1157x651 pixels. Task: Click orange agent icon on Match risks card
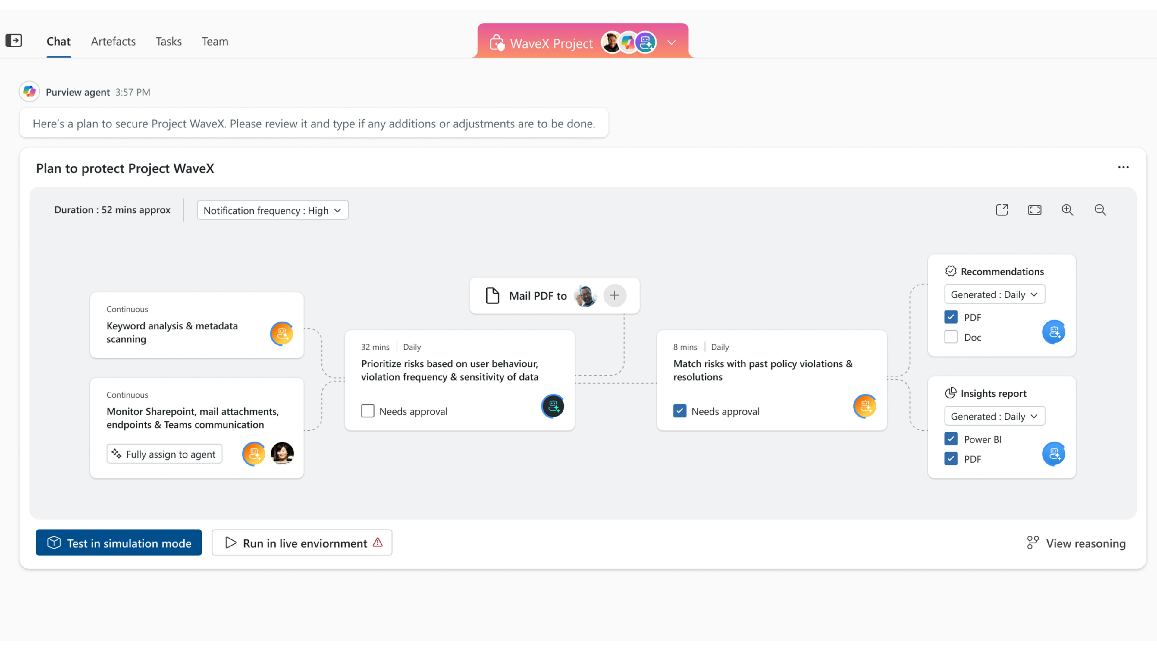coord(865,407)
